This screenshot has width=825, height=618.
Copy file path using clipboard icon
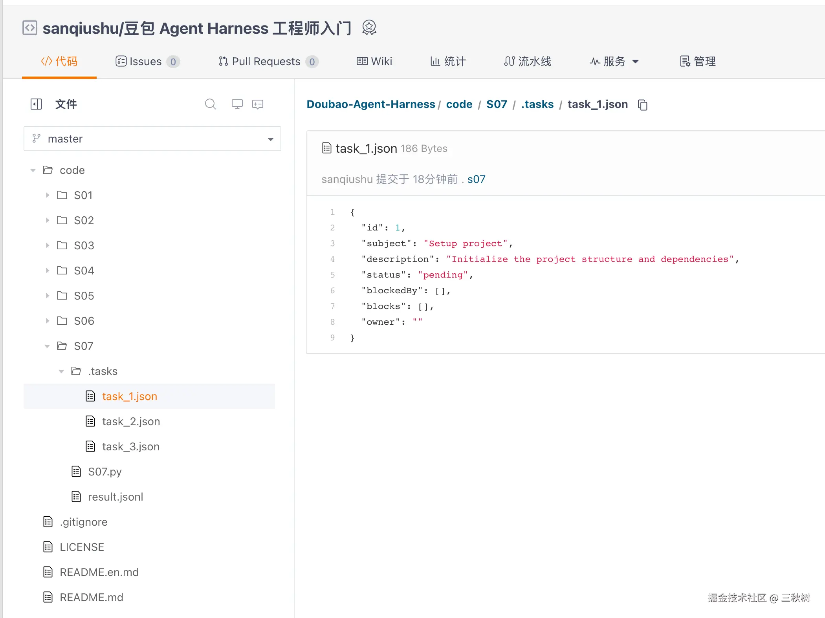click(x=643, y=105)
